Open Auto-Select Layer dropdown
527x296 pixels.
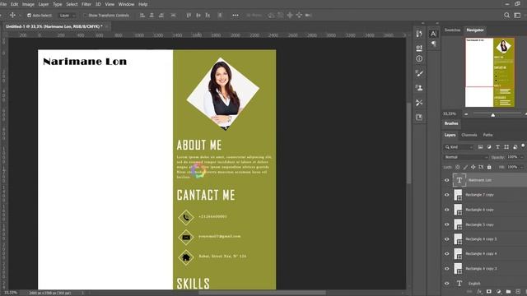pyautogui.click(x=68, y=16)
